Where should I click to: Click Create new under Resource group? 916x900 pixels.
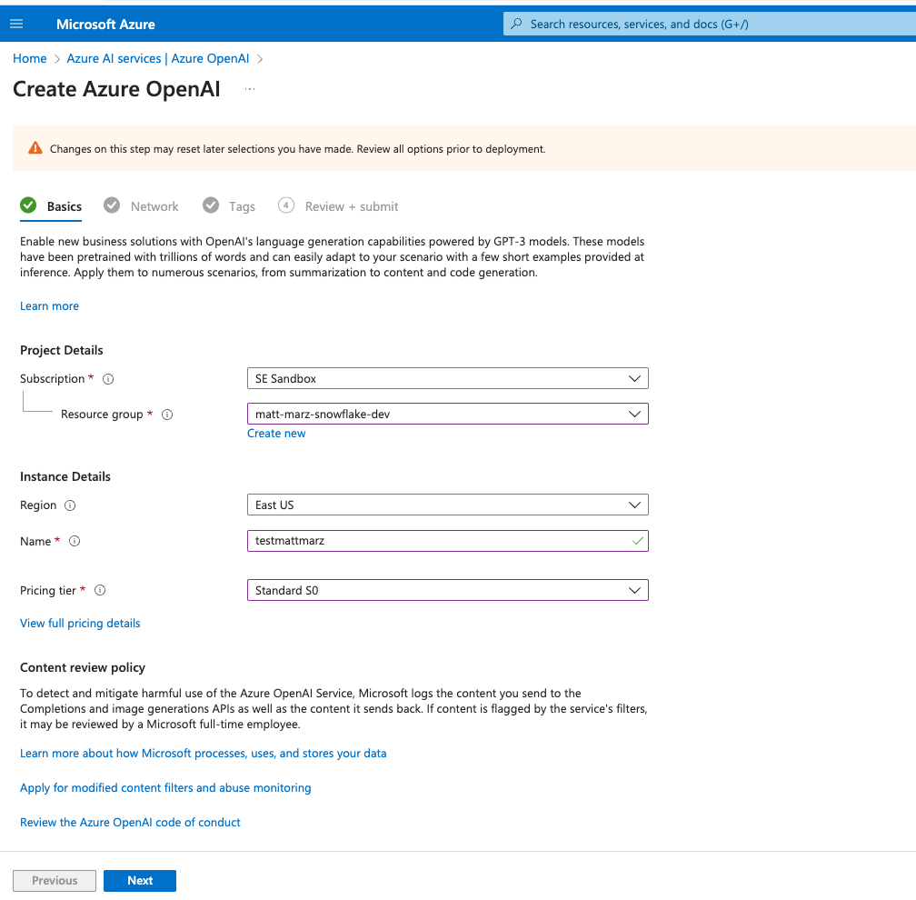(276, 433)
